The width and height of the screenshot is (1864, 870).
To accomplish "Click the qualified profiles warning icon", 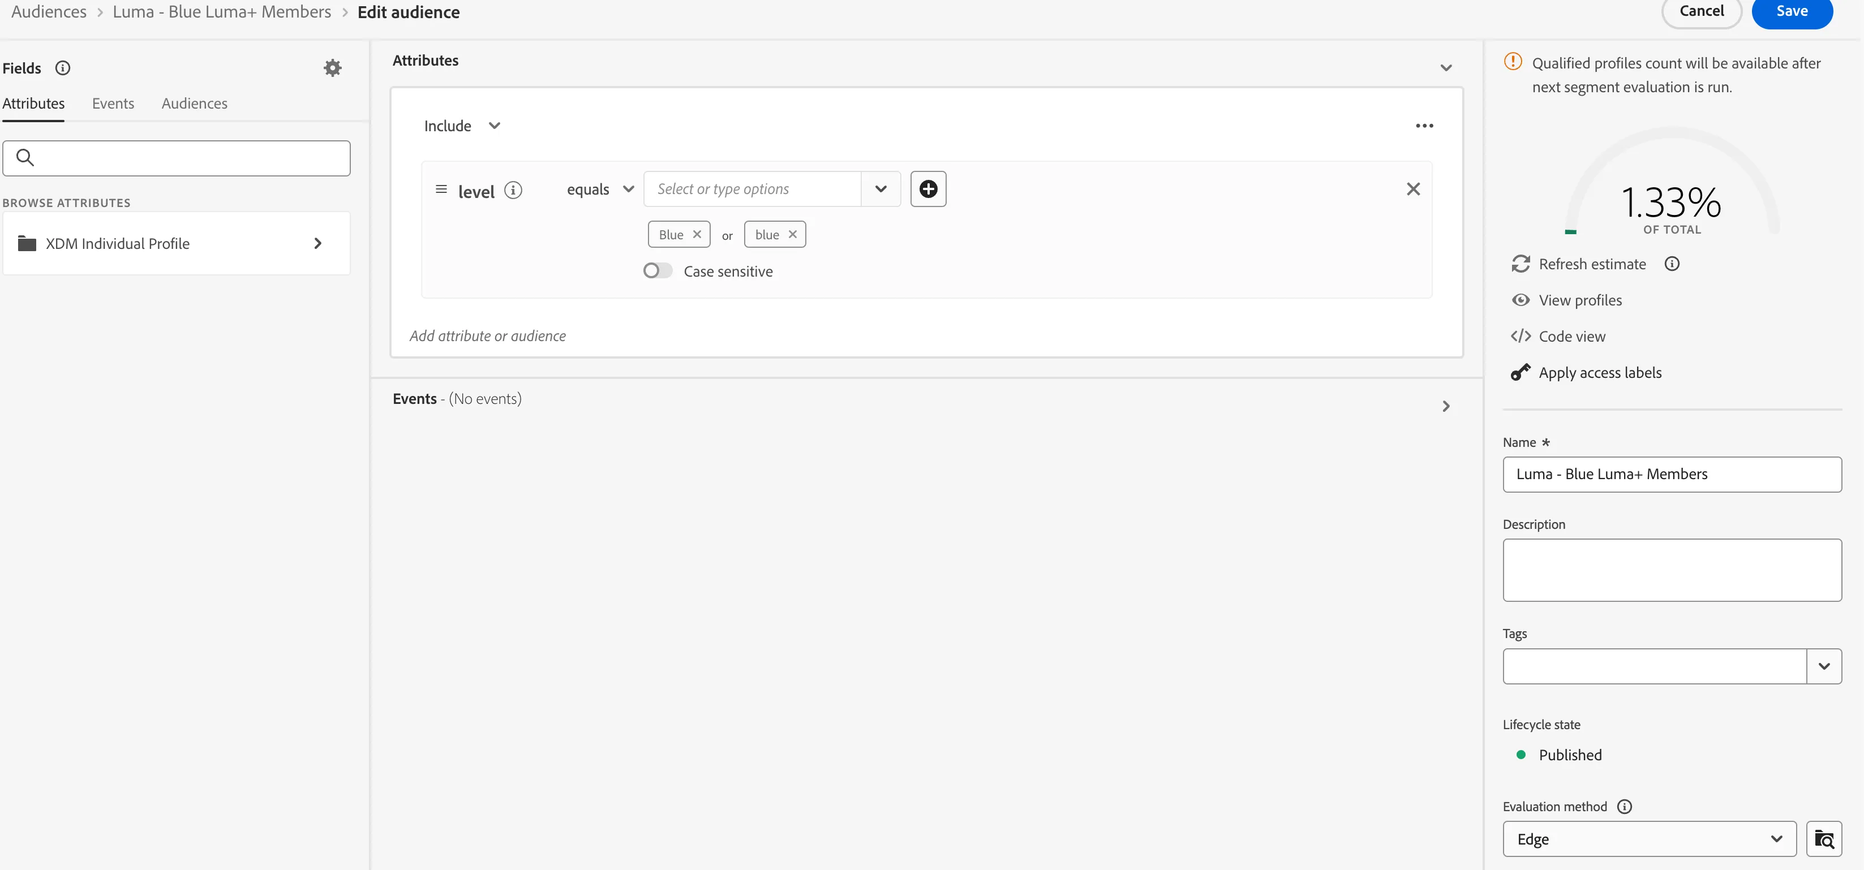I will pos(1513,62).
